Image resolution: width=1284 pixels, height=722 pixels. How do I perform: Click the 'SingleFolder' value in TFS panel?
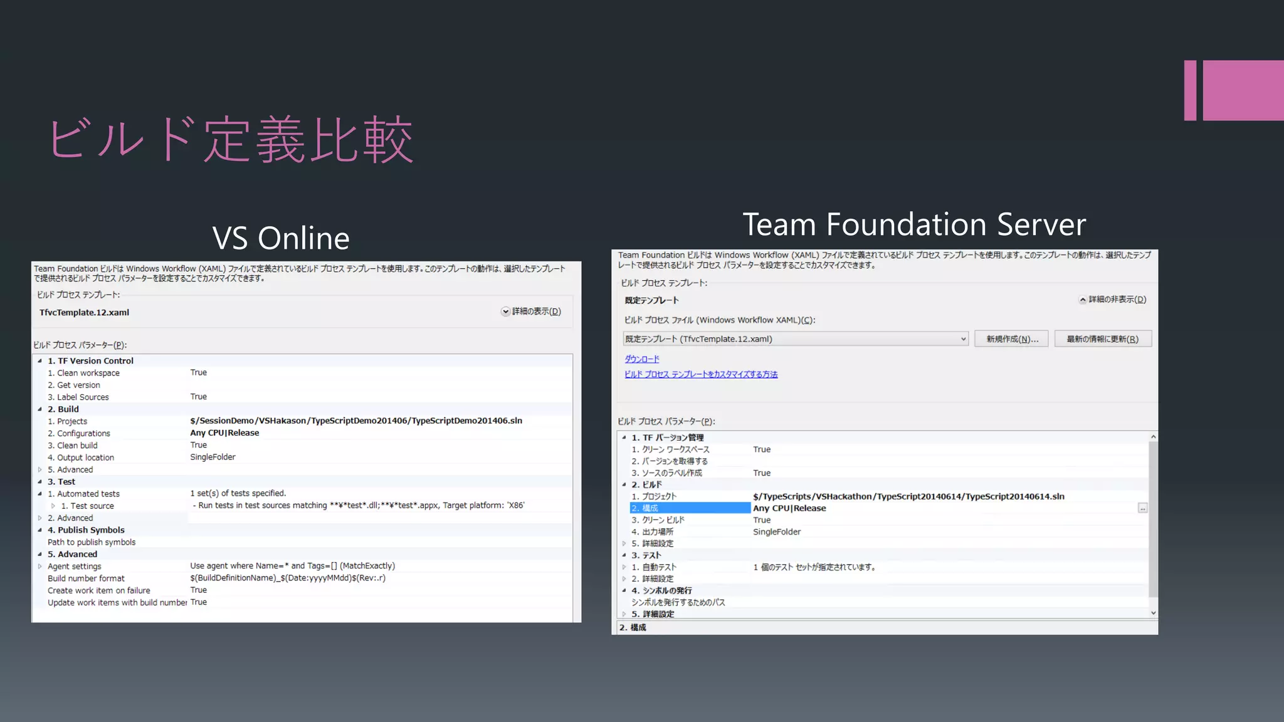tap(777, 532)
